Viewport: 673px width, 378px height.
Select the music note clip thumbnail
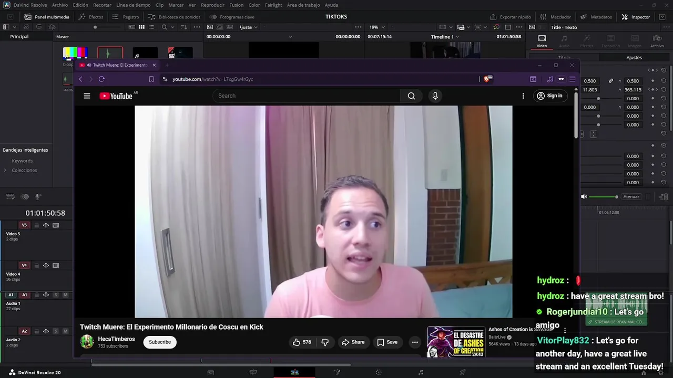coord(145,54)
